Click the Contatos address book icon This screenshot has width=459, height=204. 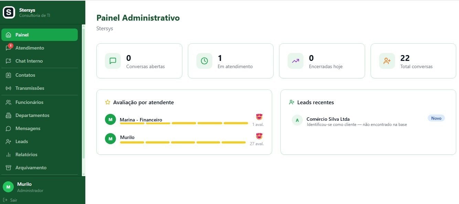9,75
